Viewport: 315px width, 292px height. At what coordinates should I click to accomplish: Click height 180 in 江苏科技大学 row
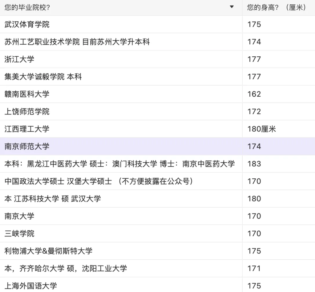pyautogui.click(x=279, y=199)
